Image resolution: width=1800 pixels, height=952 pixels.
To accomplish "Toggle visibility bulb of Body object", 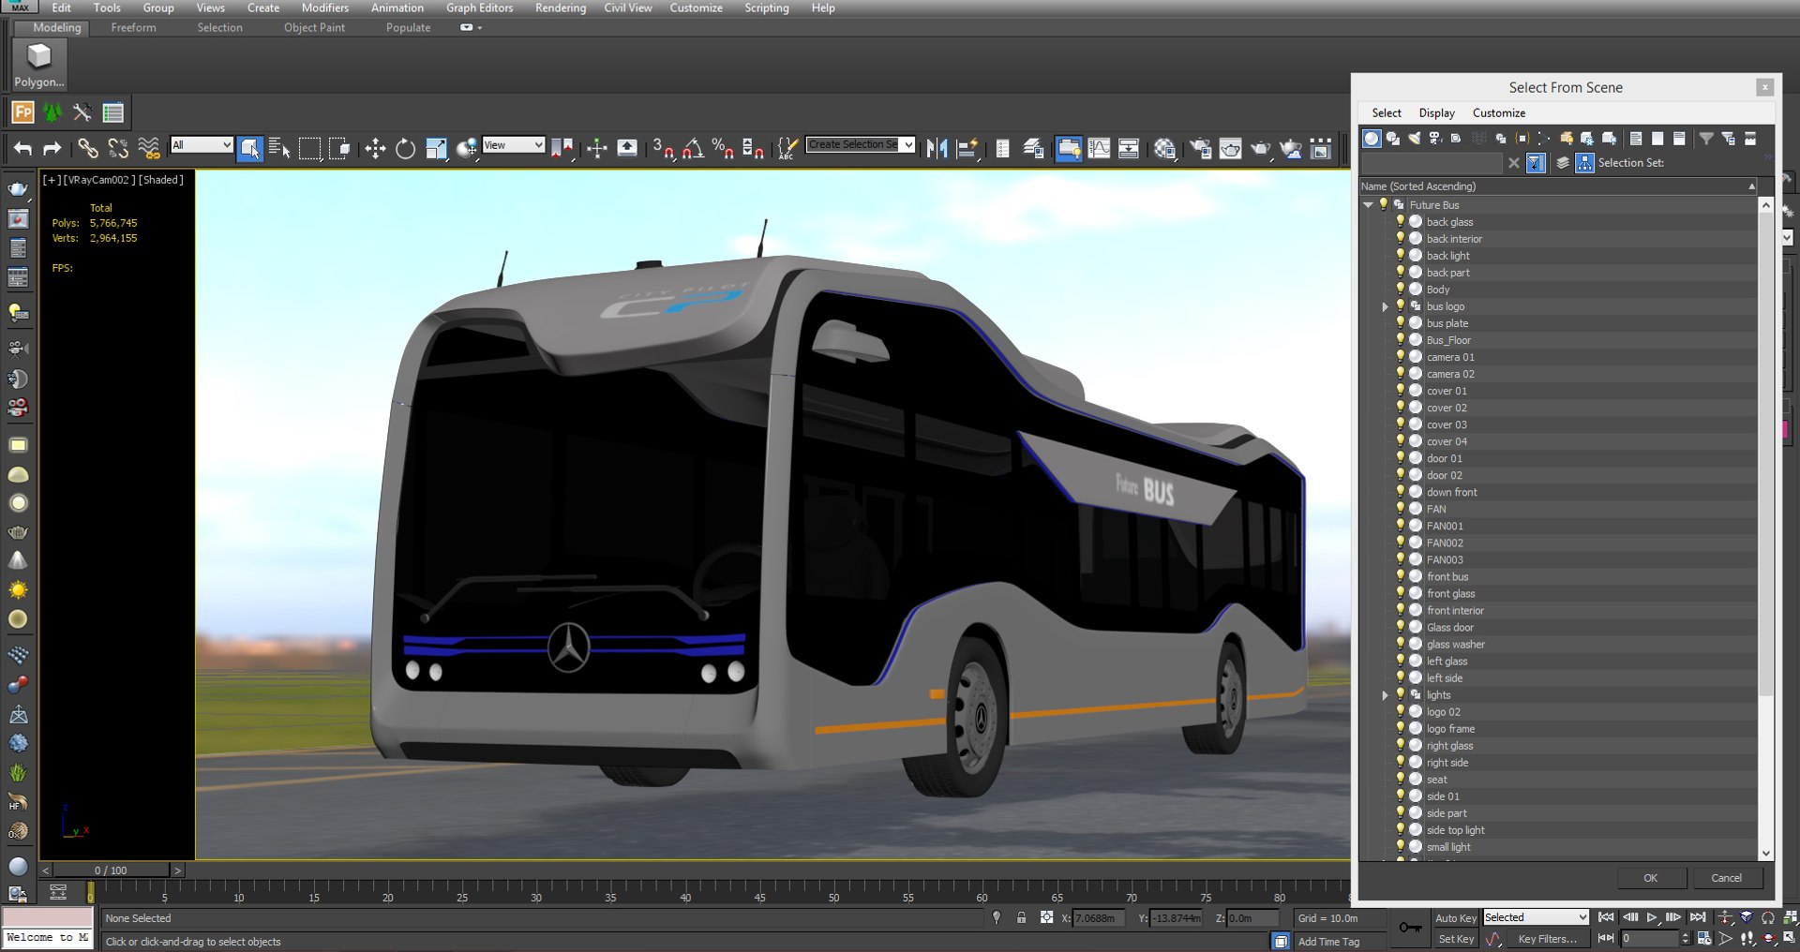I will (x=1401, y=290).
